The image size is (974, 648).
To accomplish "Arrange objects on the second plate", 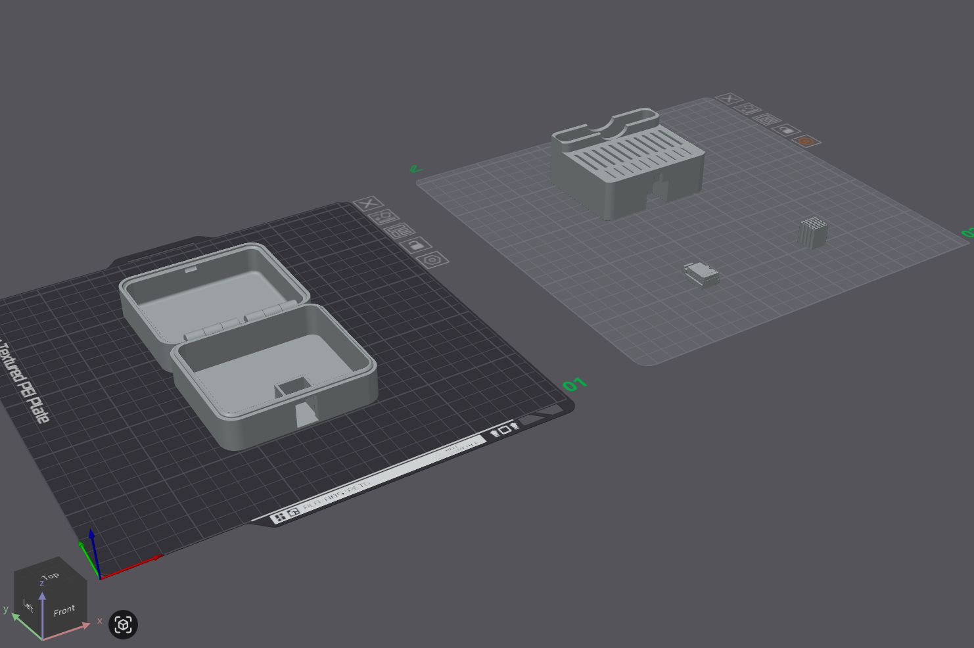I will 767,120.
